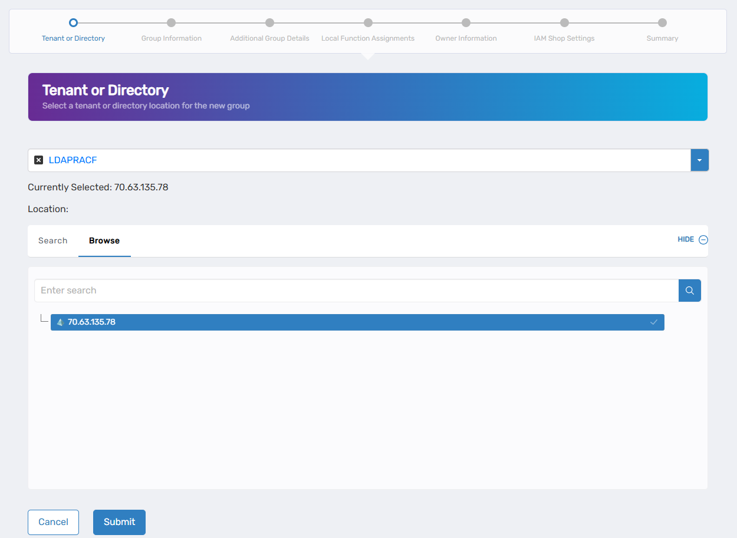Viewport: 737px width, 538px height.
Task: Click the minus icon next to HIDE
Action: [703, 239]
